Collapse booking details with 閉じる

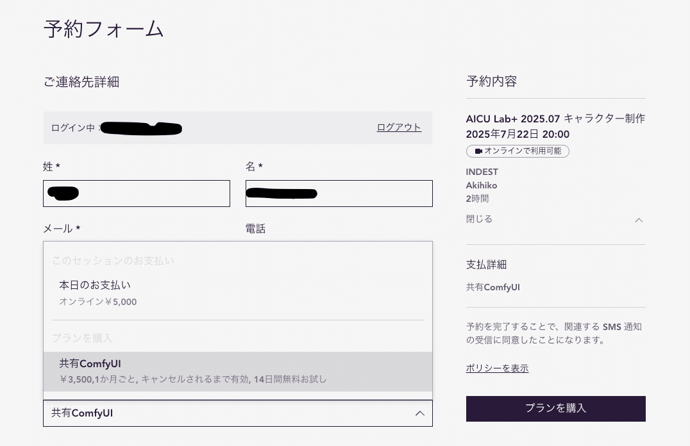click(x=479, y=219)
